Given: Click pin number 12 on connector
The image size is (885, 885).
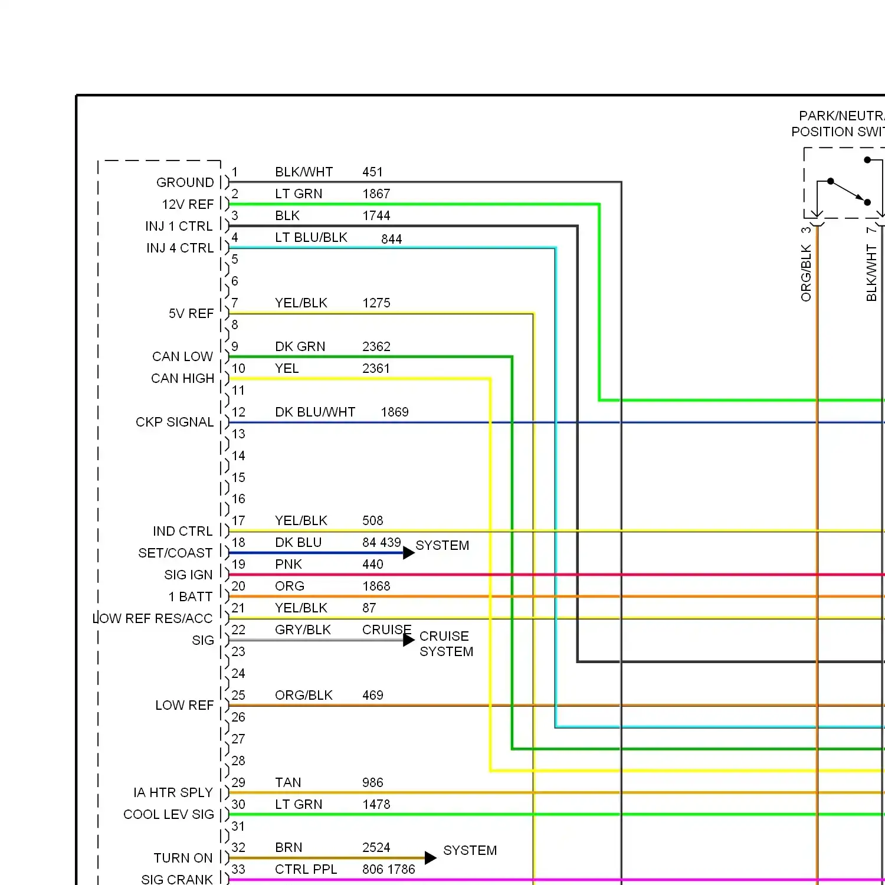Looking at the screenshot, I should tap(238, 412).
